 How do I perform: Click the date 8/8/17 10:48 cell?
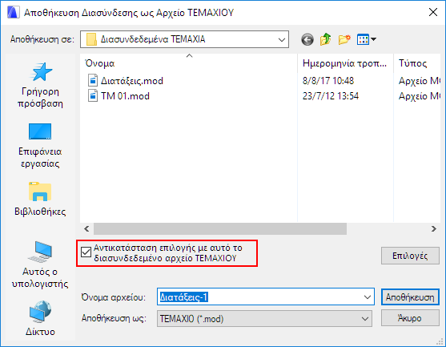[x=328, y=81]
